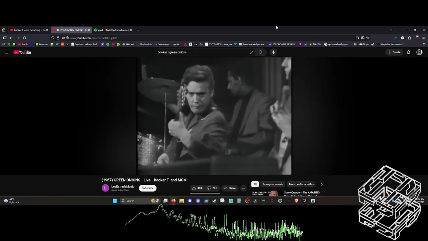This screenshot has height=241, width=428.
Task: Reload the page in the browser toolbar
Action: [x=24, y=38]
